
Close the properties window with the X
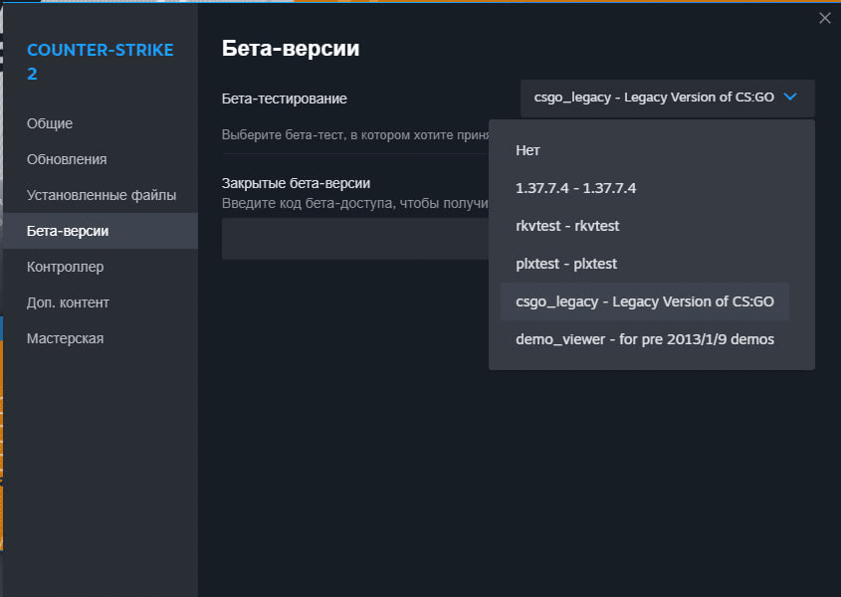pos(824,18)
